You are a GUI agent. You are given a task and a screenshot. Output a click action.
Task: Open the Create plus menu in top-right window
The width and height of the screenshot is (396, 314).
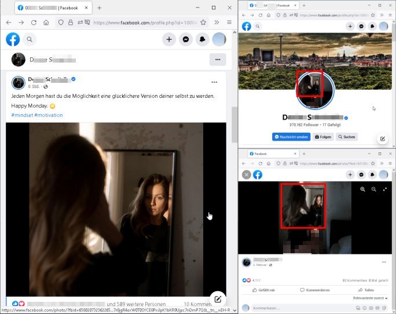click(350, 26)
